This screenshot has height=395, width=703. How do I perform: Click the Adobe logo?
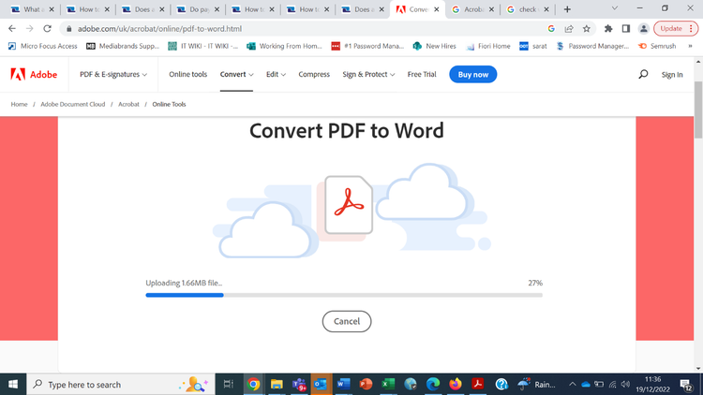pos(34,74)
